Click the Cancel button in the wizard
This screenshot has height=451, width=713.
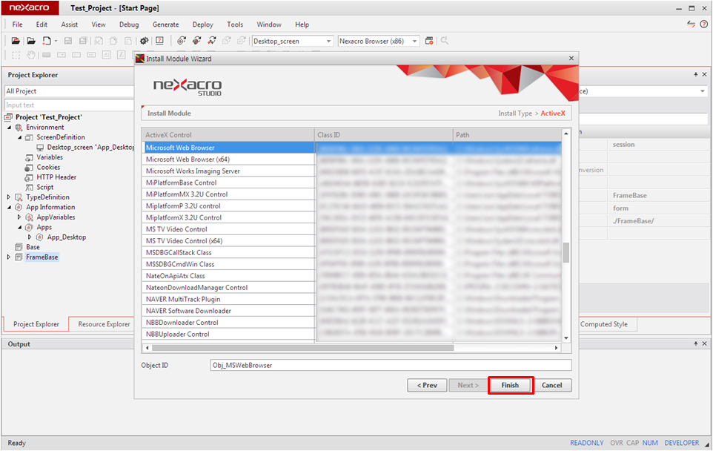click(551, 385)
